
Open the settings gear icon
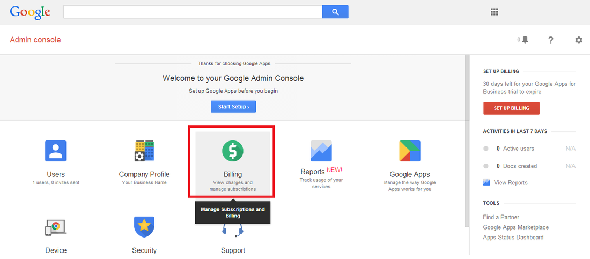[x=579, y=40]
